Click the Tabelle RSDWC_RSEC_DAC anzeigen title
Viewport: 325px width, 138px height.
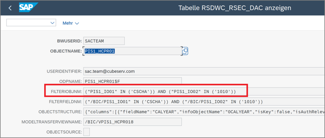point(235,8)
